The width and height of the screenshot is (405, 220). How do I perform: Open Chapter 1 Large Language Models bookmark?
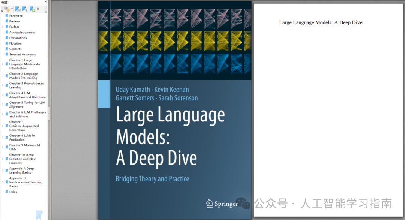(24, 64)
